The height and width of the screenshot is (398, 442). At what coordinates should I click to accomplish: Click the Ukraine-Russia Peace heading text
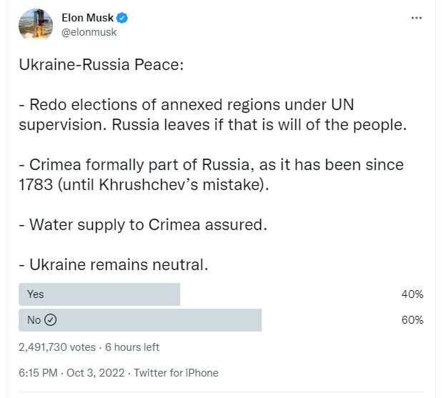101,64
